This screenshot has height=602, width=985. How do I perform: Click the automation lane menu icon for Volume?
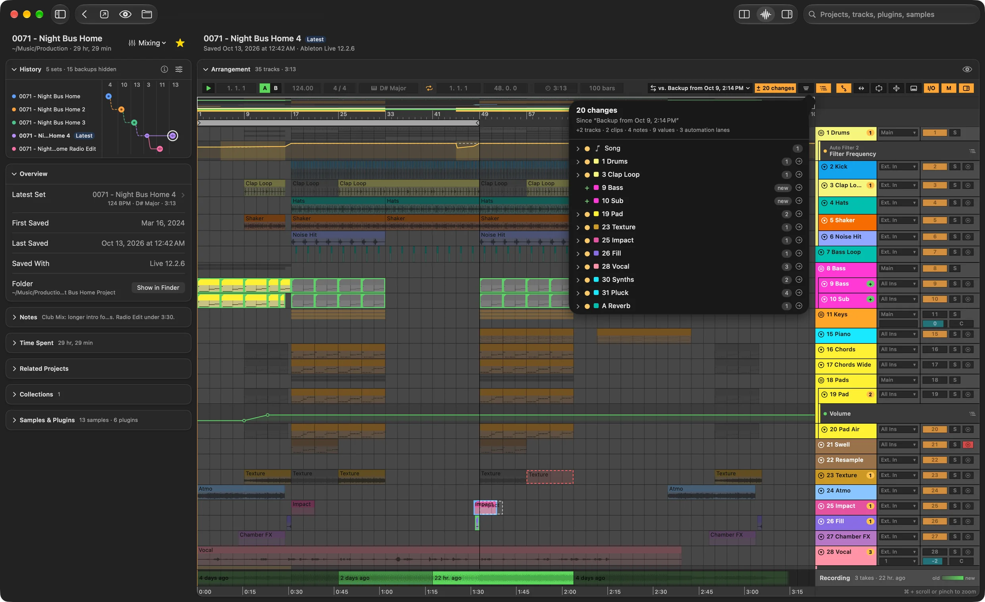click(x=972, y=414)
